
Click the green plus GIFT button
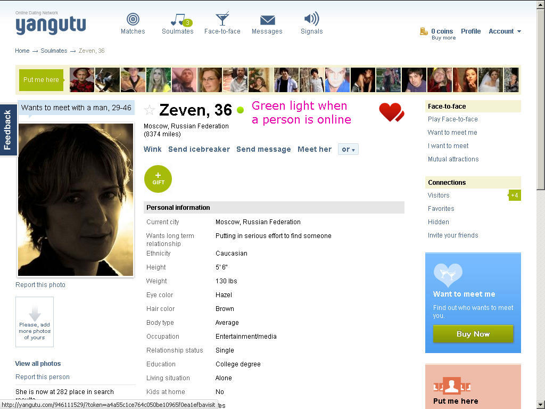pos(158,179)
